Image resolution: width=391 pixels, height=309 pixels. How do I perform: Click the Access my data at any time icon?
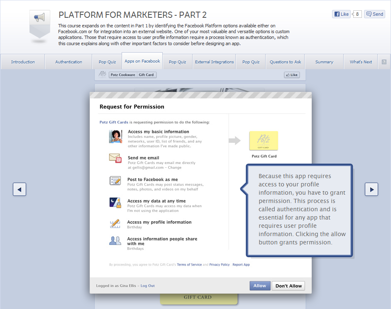(x=115, y=203)
